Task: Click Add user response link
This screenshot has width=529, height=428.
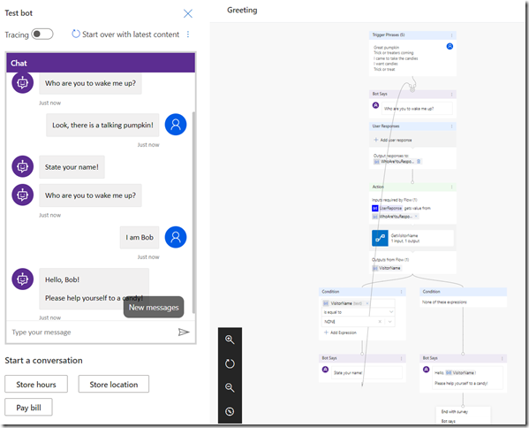Action: point(393,140)
